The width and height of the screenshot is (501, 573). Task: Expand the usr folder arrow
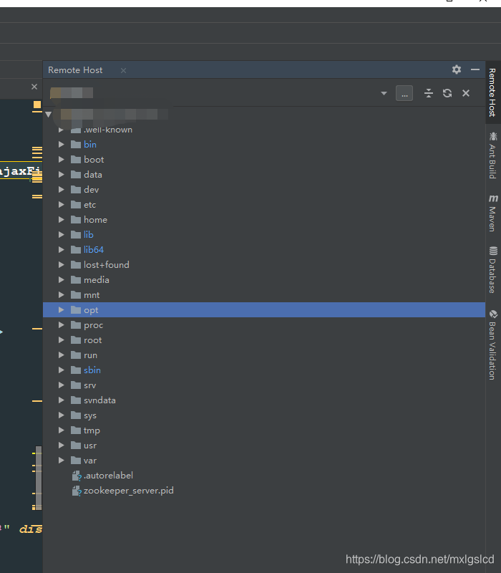pos(62,445)
